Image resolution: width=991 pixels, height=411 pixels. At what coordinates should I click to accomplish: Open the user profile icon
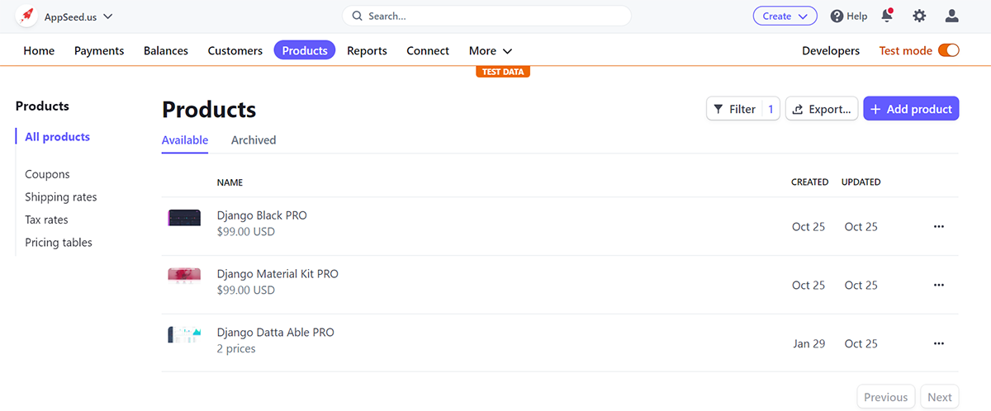point(952,16)
